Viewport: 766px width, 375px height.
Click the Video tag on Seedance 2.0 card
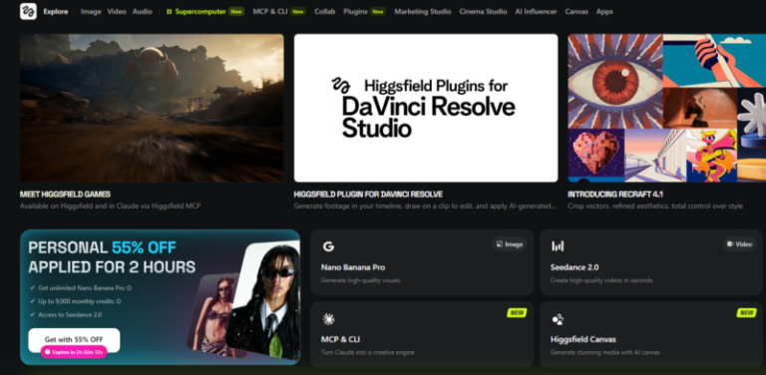pyautogui.click(x=739, y=244)
